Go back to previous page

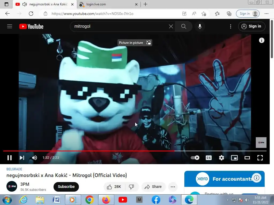coord(7,14)
